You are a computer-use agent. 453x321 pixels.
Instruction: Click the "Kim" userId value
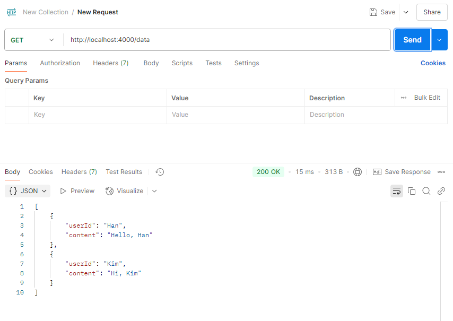coord(113,264)
